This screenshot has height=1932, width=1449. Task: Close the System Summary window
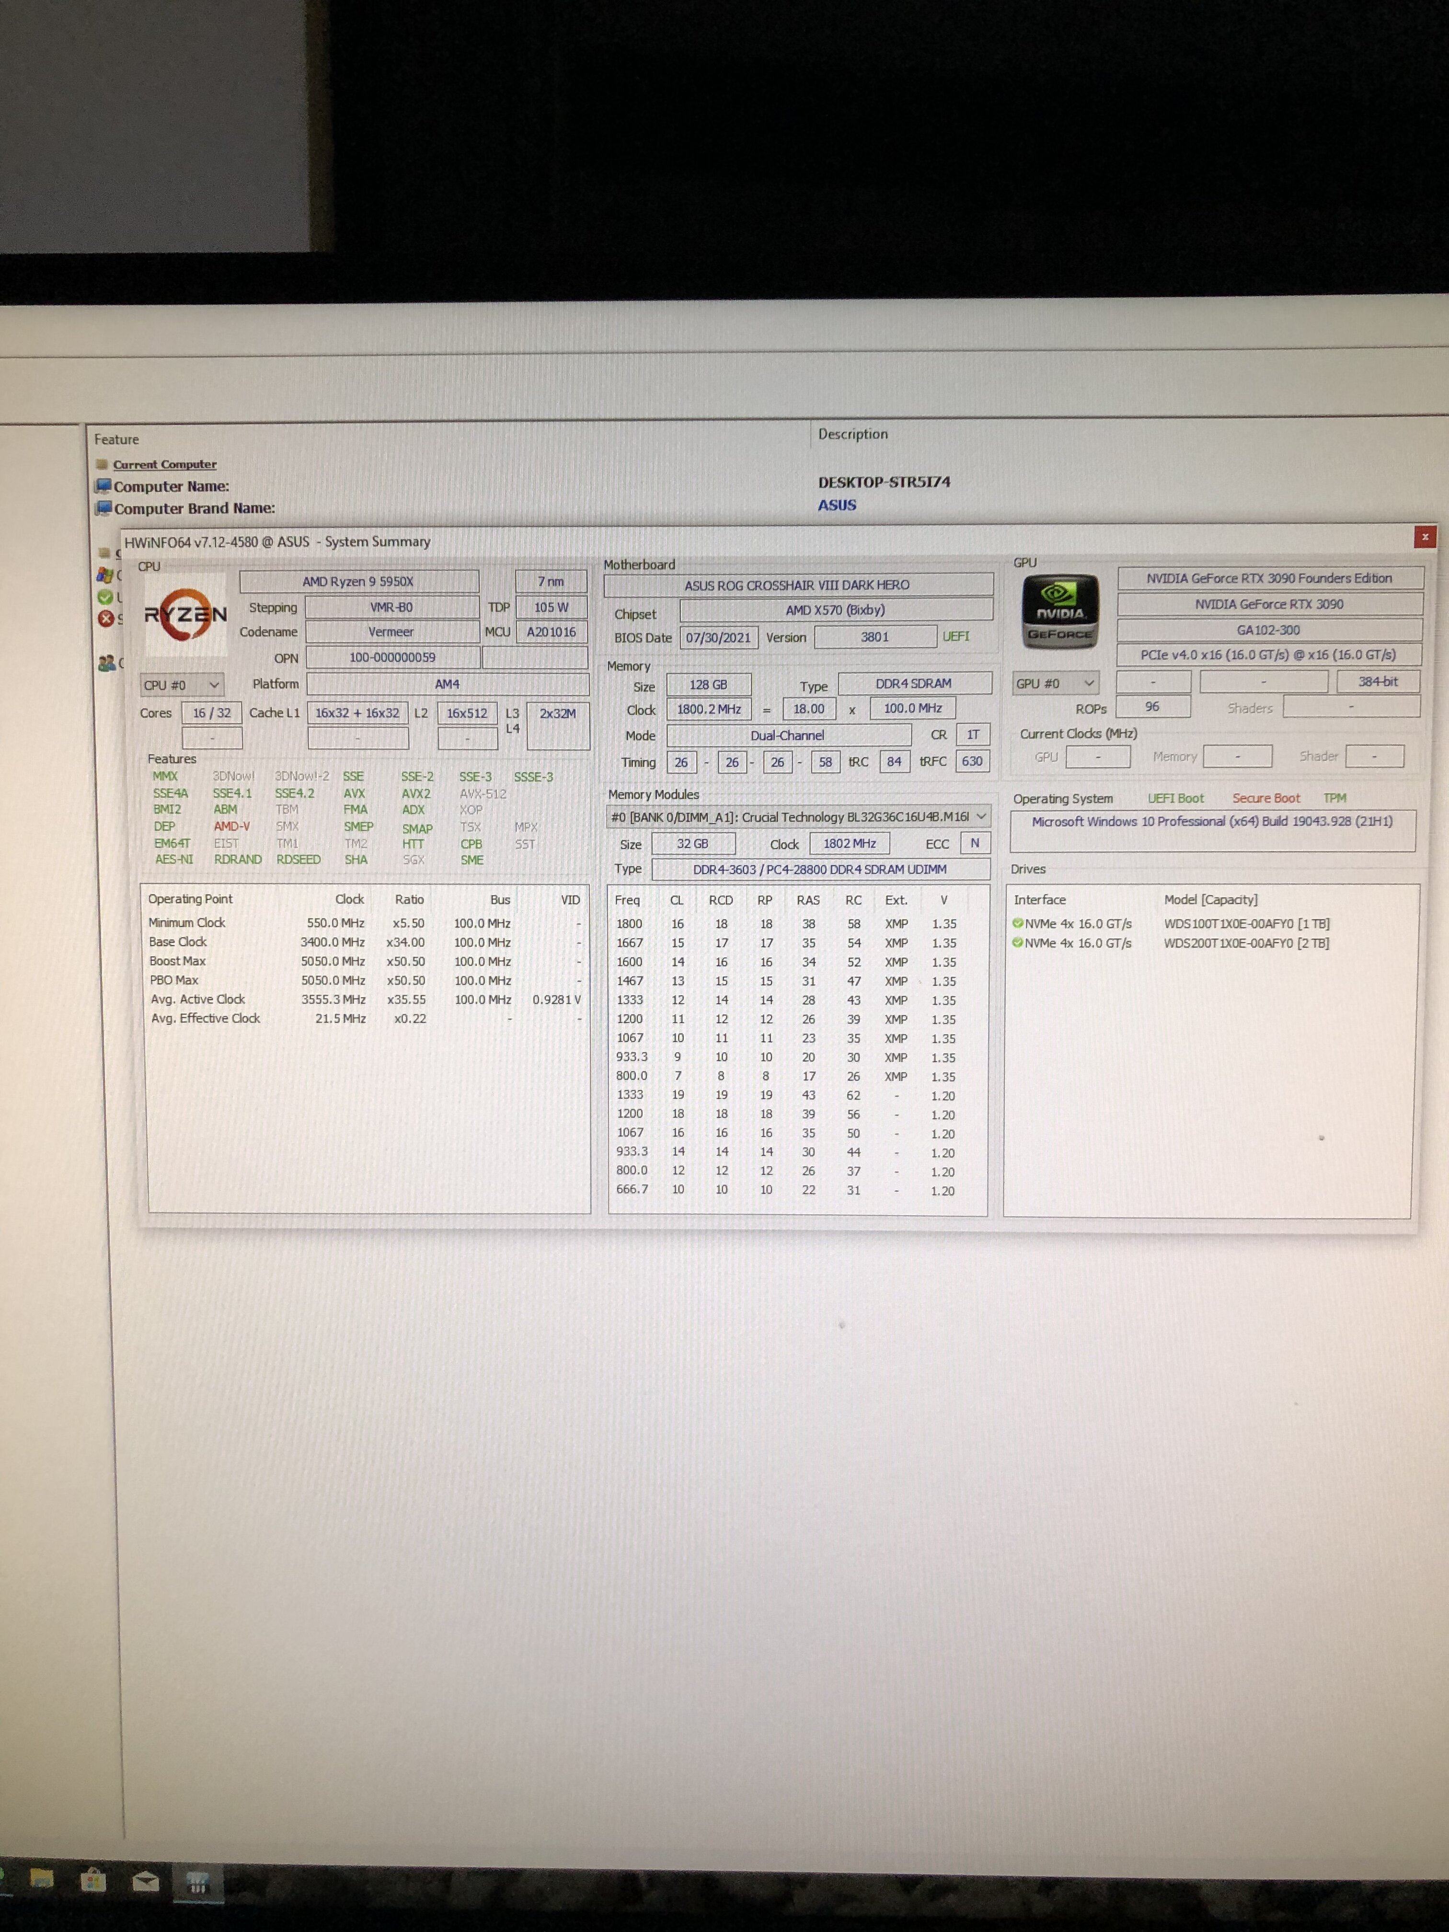[1425, 537]
